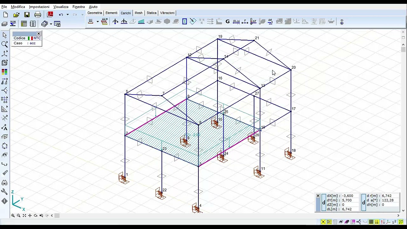
Task: Select the length change ΔL load icon
Action: tap(236, 22)
